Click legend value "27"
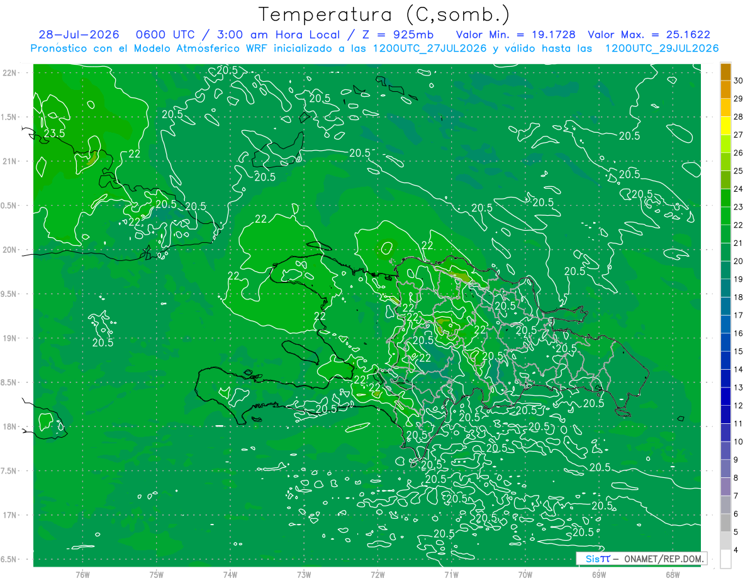Viewport: 755px width, 583px height. [739, 135]
